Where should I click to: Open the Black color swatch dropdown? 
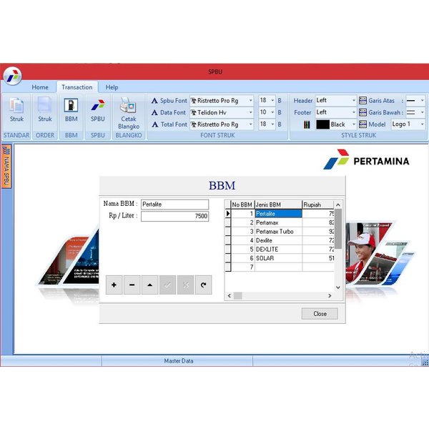353,124
